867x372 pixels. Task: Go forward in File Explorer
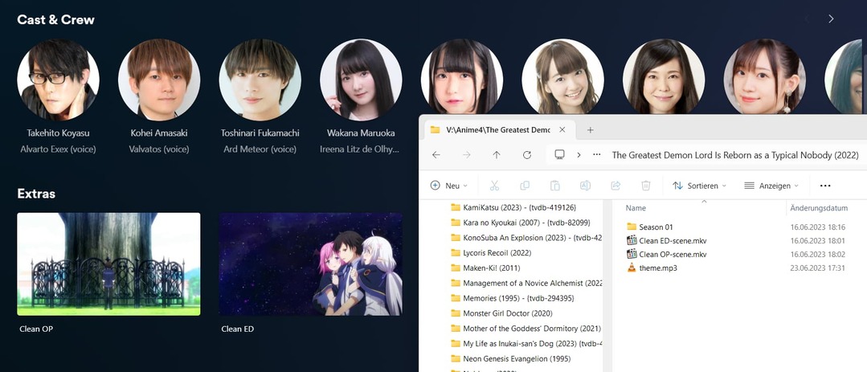pos(467,155)
